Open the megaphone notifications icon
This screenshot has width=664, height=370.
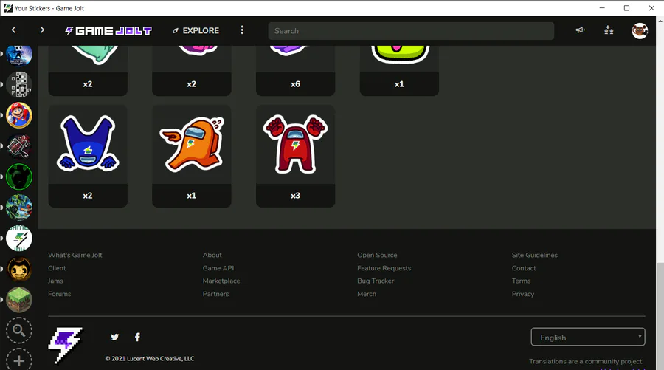click(x=580, y=30)
